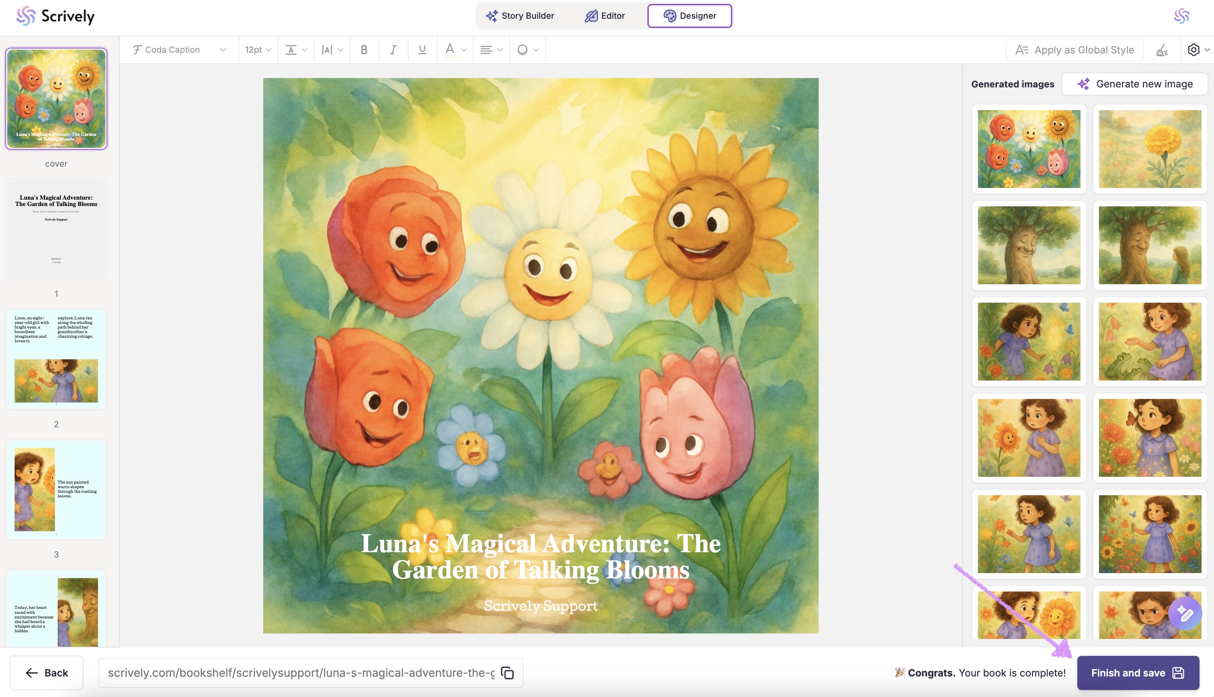Click Generate new image button
Image resolution: width=1214 pixels, height=697 pixels.
click(x=1135, y=84)
